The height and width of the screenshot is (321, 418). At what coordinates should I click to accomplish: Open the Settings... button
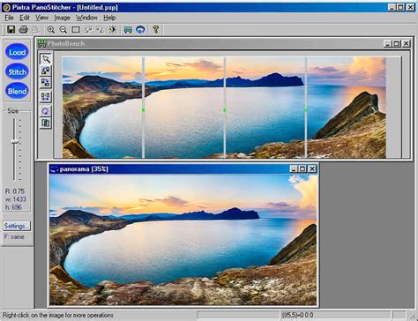point(17,226)
